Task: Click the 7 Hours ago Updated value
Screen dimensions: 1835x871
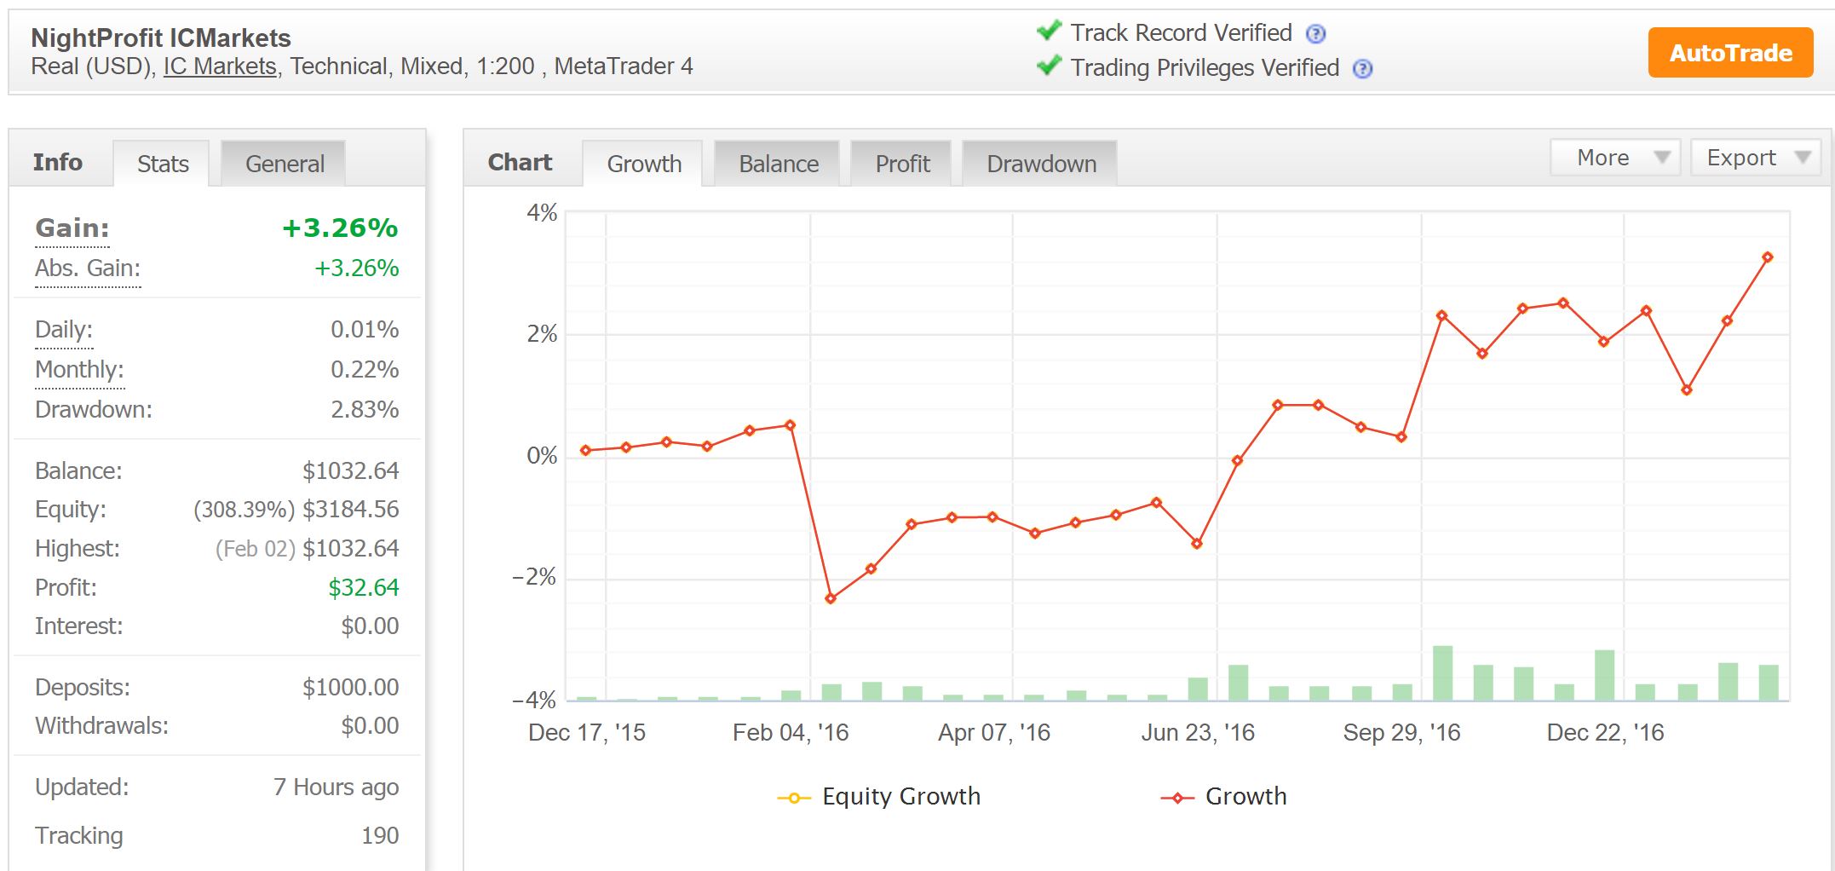Action: click(x=336, y=787)
